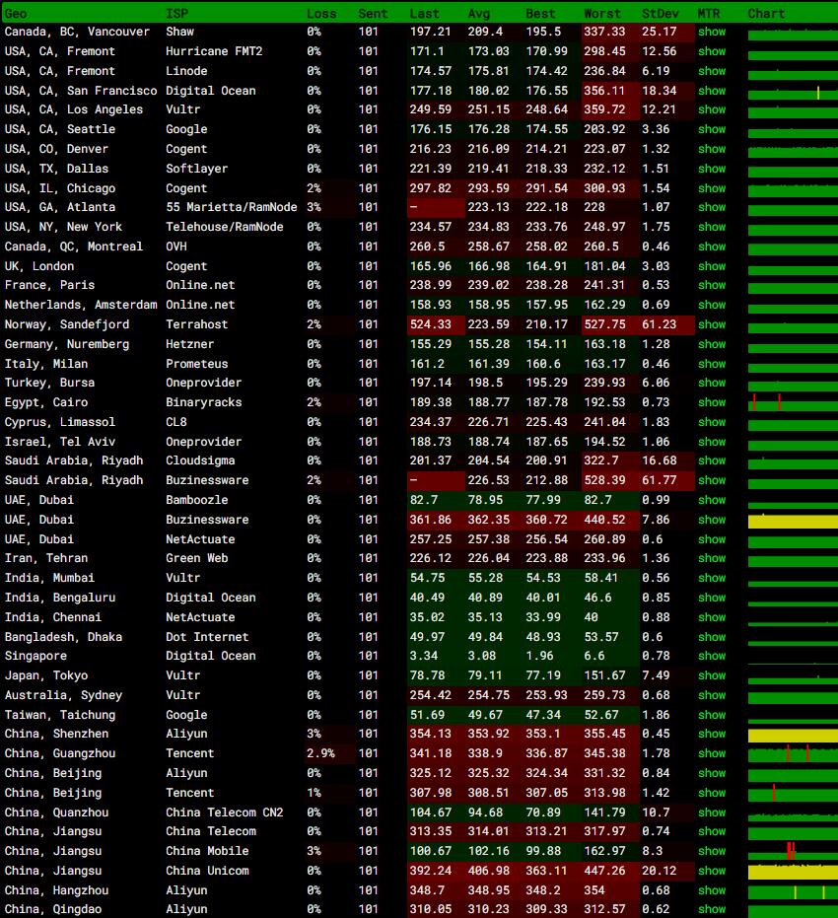This screenshot has width=838, height=918.
Task: Show MTR for Shenzhen Aliyun row
Action: click(x=712, y=734)
